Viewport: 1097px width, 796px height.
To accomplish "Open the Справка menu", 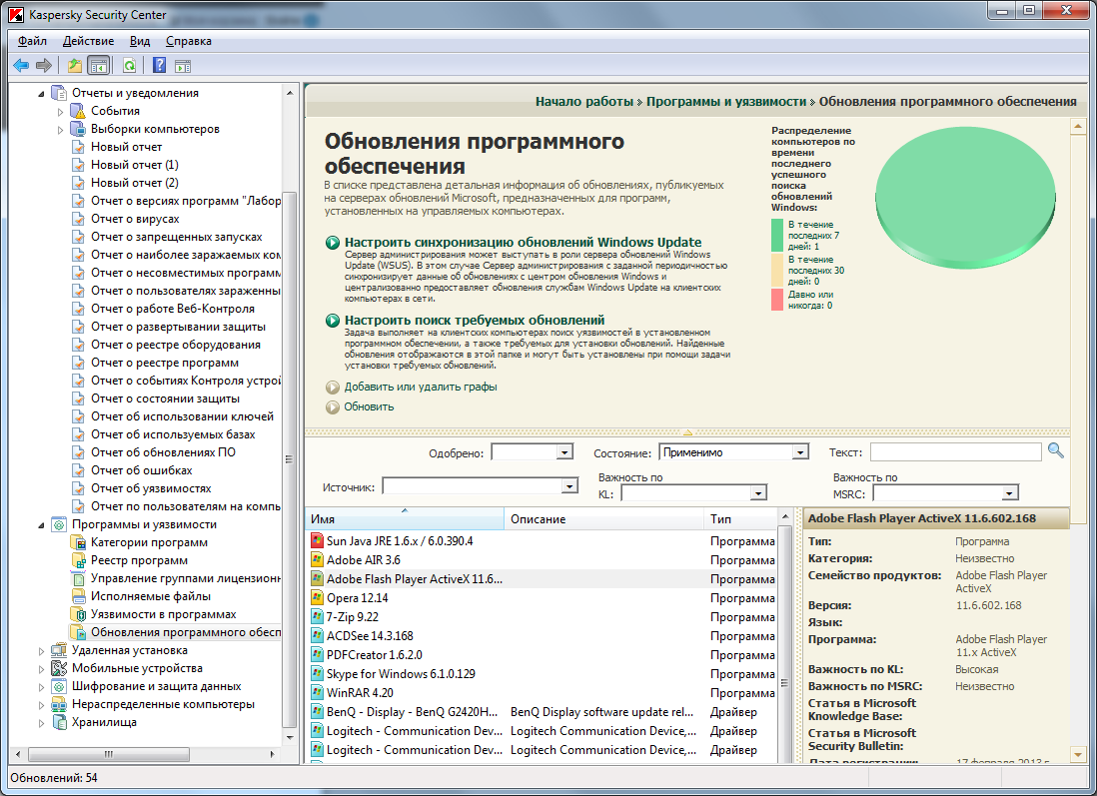I will pos(188,41).
